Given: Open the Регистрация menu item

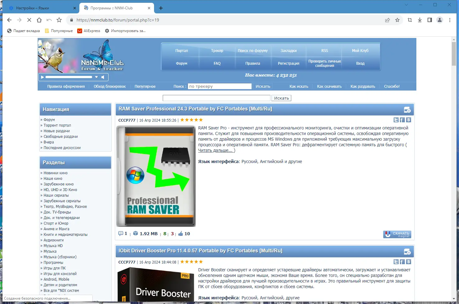Looking at the screenshot, I should [x=288, y=63].
